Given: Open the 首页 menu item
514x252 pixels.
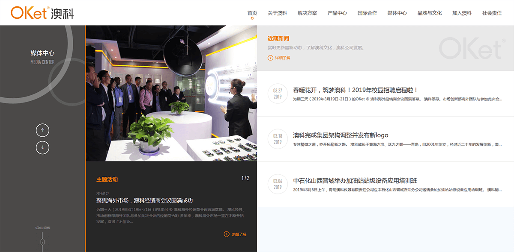Looking at the screenshot, I should click(x=252, y=13).
